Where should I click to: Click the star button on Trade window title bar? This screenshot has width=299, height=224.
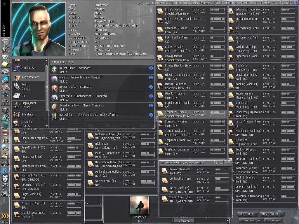pos(216,162)
